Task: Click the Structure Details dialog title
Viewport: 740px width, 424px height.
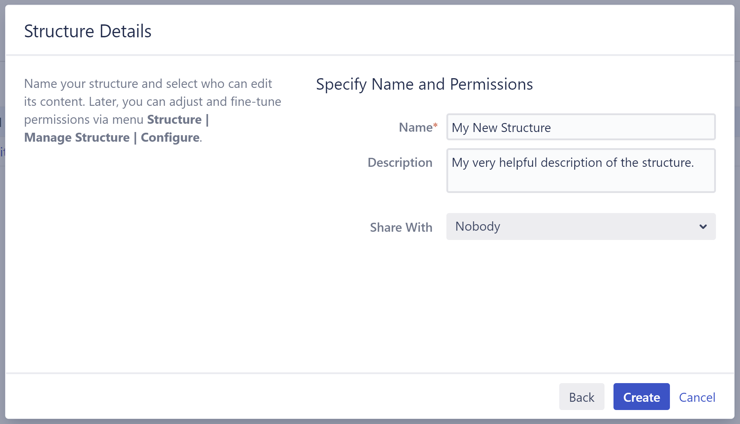Action: 88,31
